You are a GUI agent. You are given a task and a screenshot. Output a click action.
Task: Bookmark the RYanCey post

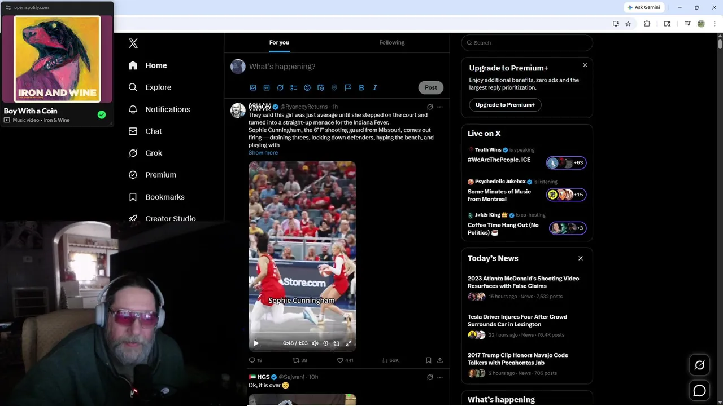coord(429,360)
